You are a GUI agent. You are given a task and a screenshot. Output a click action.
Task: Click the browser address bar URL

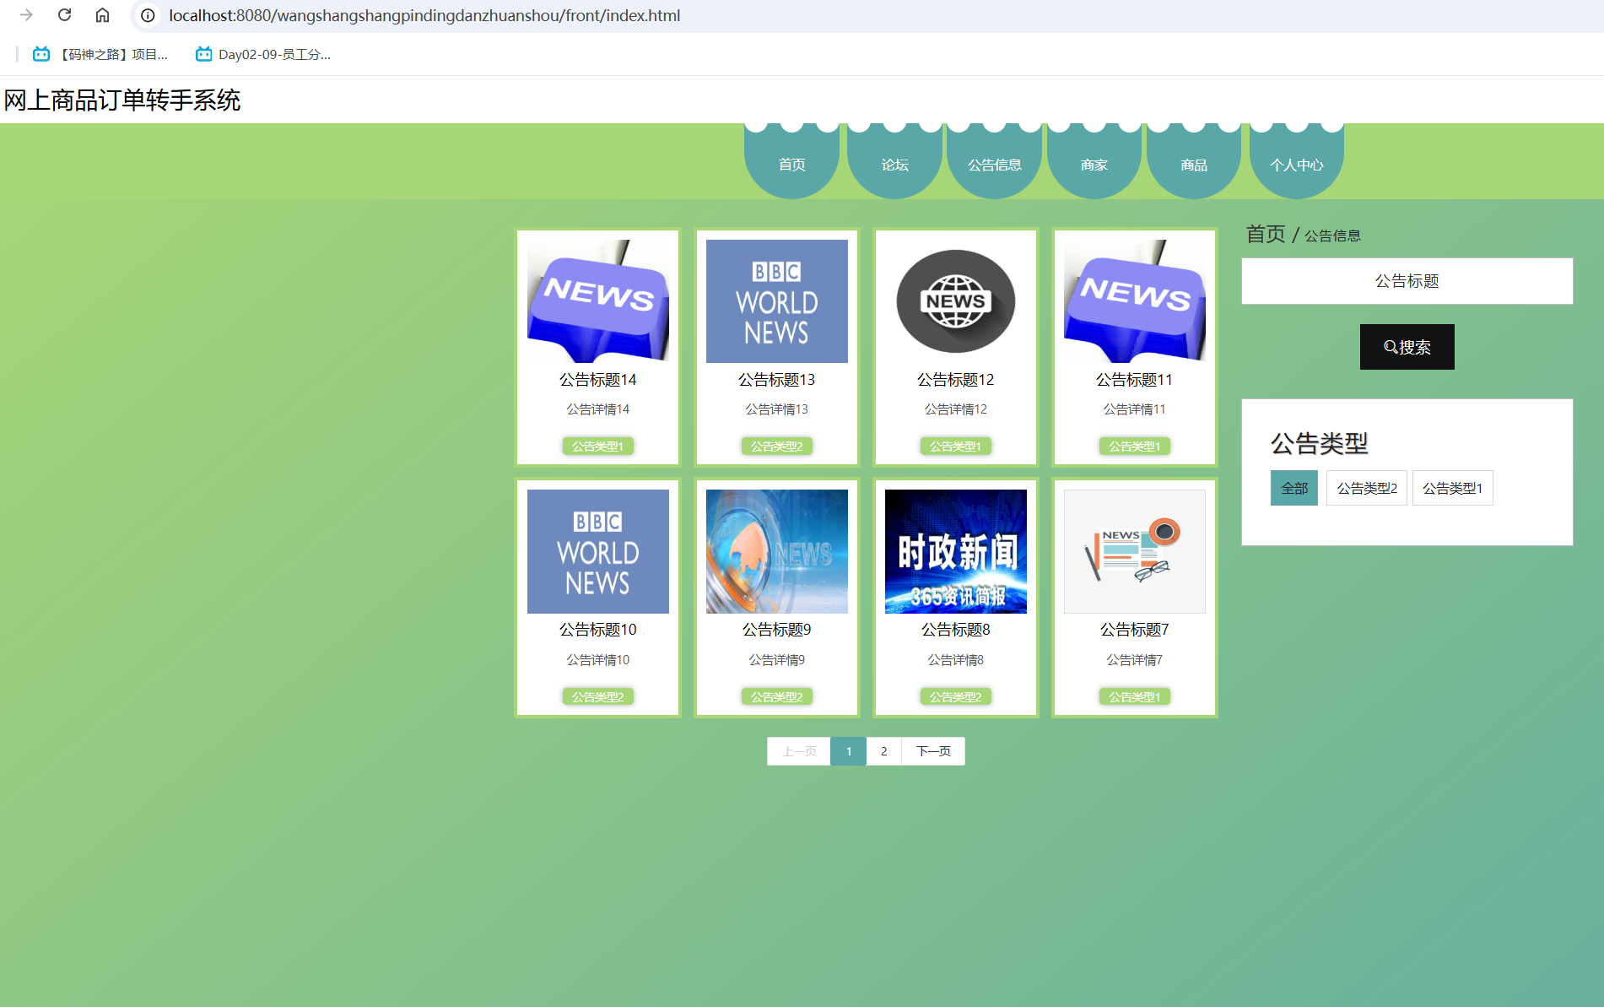coord(424,15)
